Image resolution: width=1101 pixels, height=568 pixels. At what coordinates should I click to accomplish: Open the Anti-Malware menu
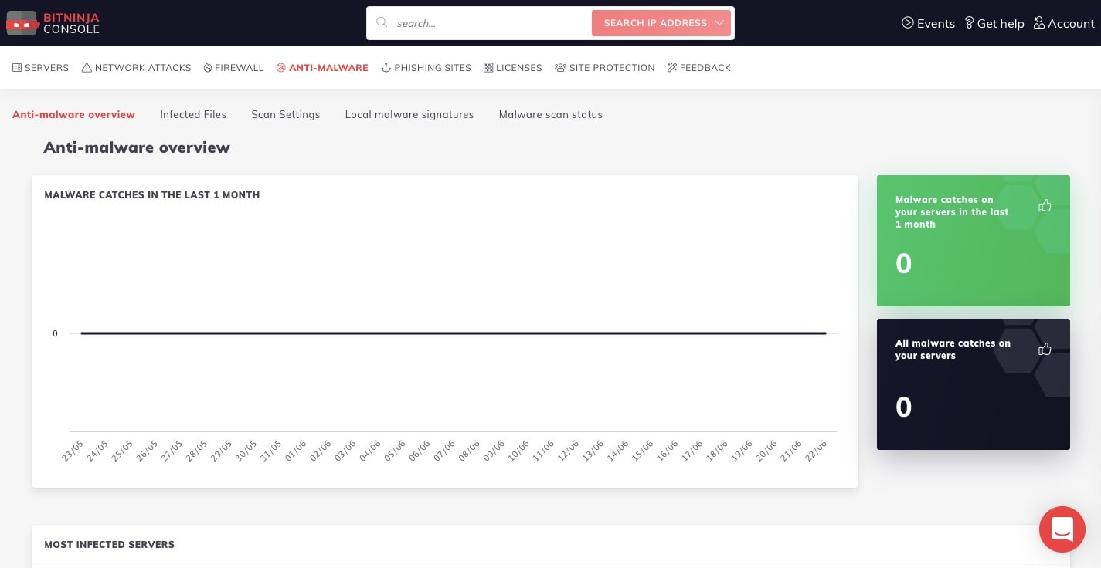click(x=322, y=68)
